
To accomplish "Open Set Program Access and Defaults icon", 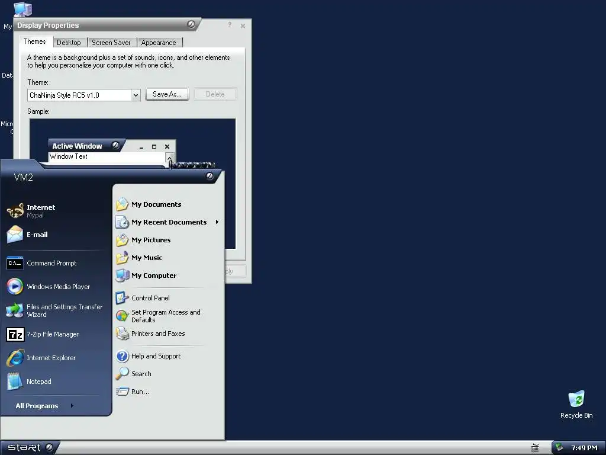I will click(x=123, y=316).
